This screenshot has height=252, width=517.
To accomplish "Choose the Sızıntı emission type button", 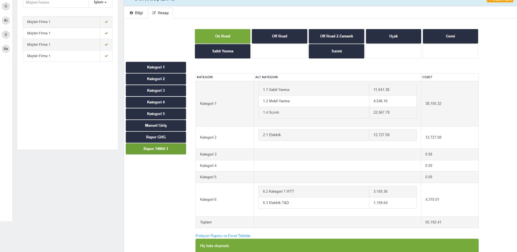I will pyautogui.click(x=336, y=51).
